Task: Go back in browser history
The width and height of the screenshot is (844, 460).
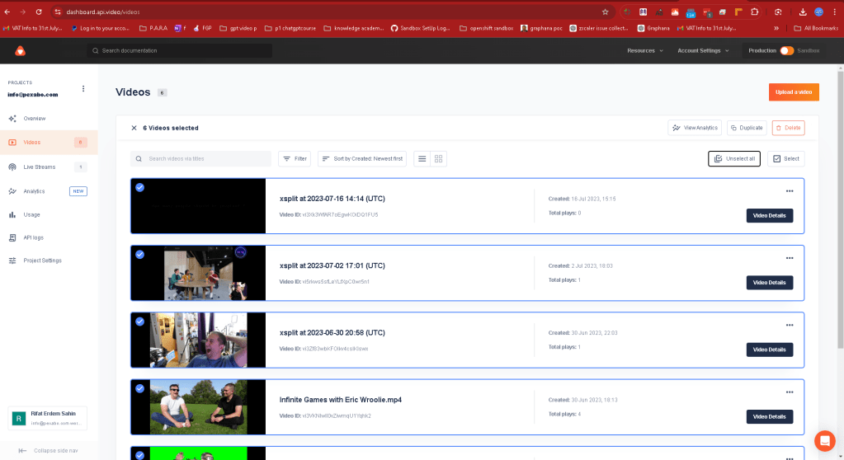Action: 7,12
